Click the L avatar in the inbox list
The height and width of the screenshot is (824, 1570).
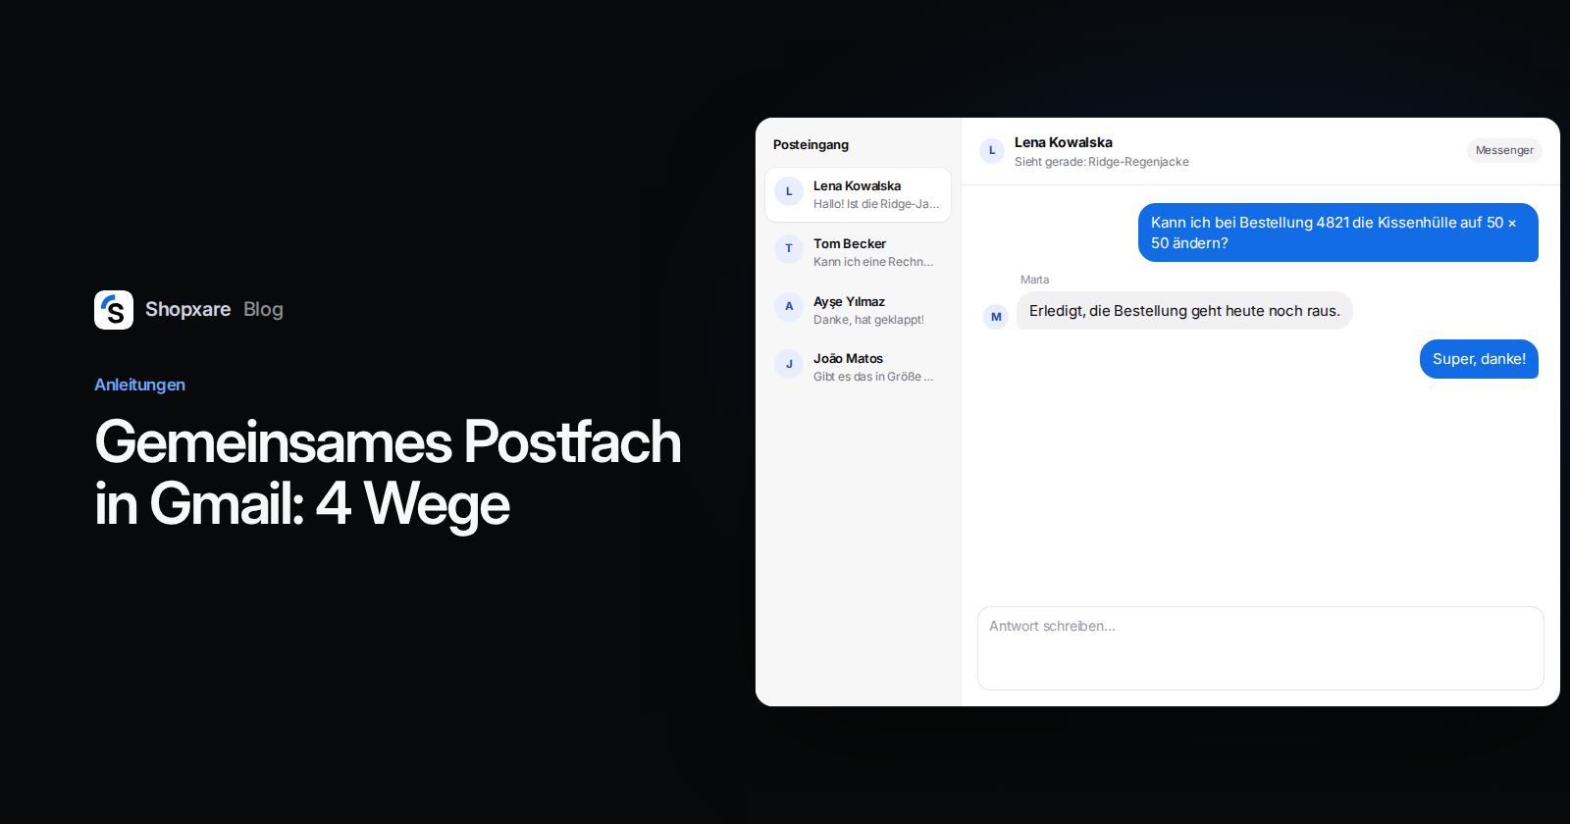789,191
